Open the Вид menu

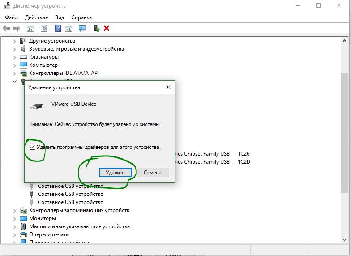point(60,17)
